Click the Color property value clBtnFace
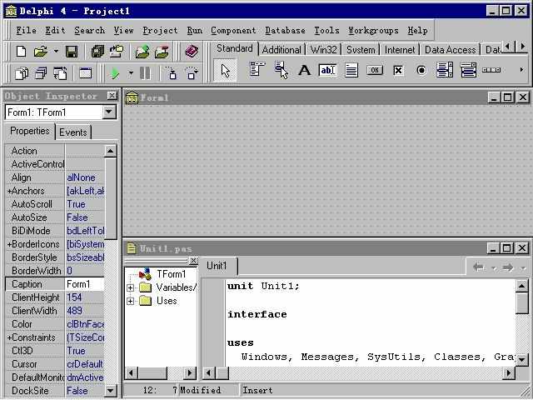 click(x=85, y=324)
